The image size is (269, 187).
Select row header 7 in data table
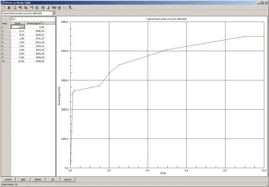coord(6,50)
